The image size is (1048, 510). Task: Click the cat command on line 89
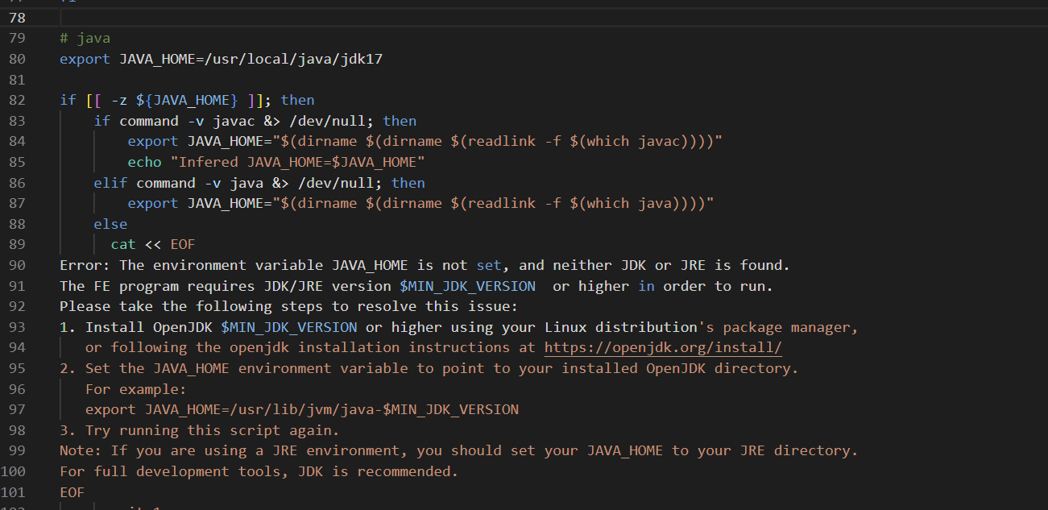click(x=122, y=244)
